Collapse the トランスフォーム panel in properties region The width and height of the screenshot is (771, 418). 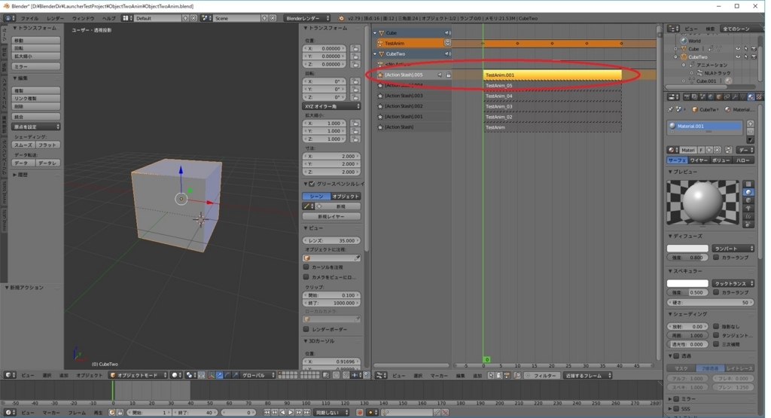306,28
